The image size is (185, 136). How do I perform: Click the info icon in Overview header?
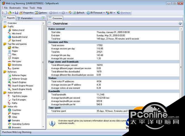pos(180,23)
